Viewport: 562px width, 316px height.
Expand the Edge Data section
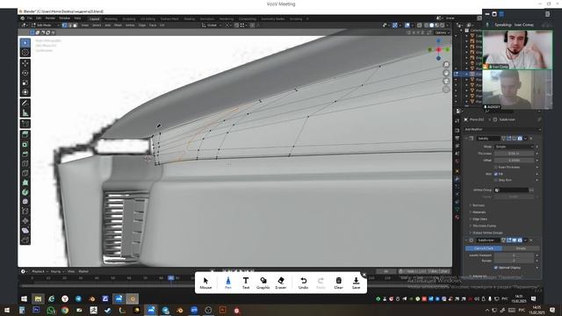coord(479,219)
